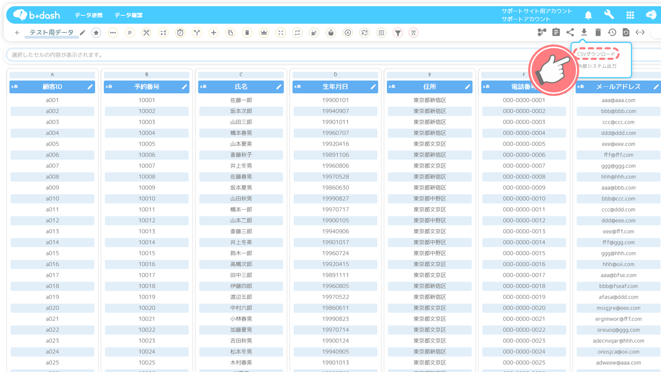The height and width of the screenshot is (372, 661).
Task: Click the horizontal line with dots icon
Action: pyautogui.click(x=113, y=33)
